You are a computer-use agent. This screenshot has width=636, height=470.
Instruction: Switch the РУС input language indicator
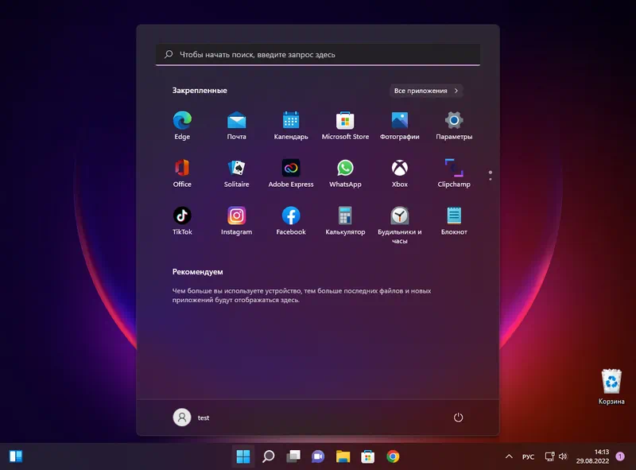coord(528,456)
